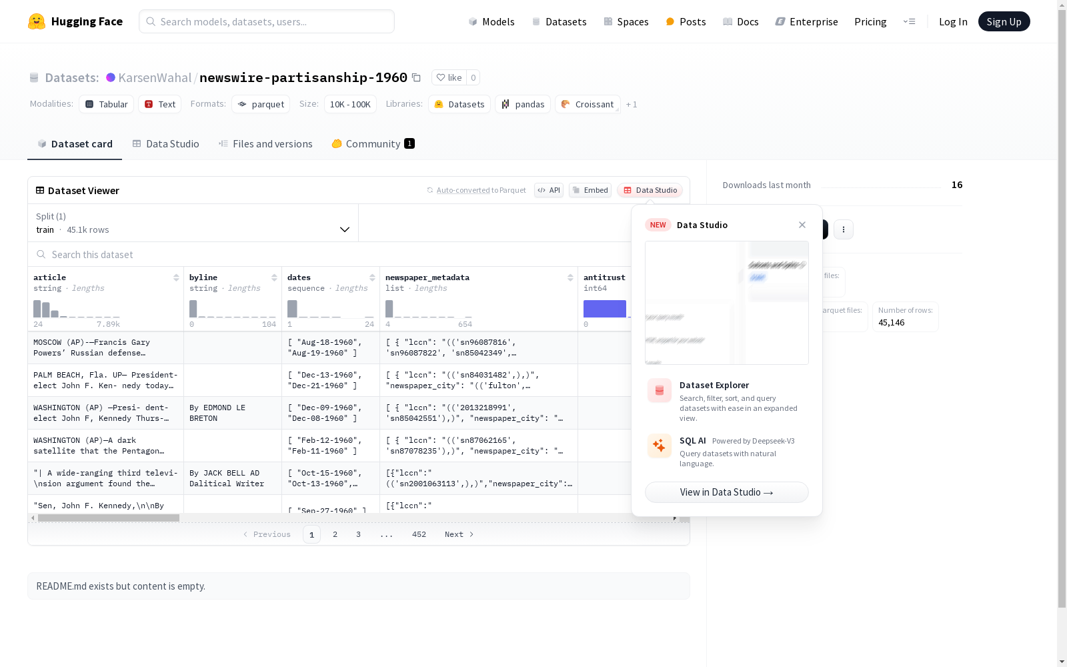Open the navigation more-options menu icon
The height and width of the screenshot is (667, 1067).
point(909,21)
